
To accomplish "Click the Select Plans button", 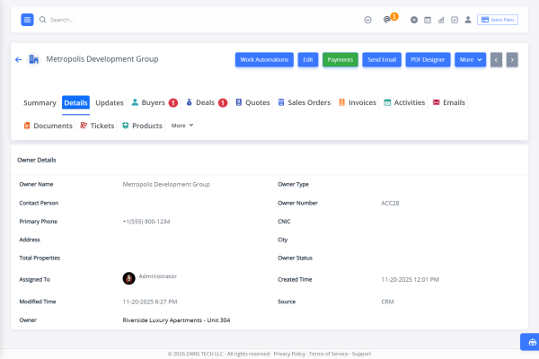I will (498, 20).
